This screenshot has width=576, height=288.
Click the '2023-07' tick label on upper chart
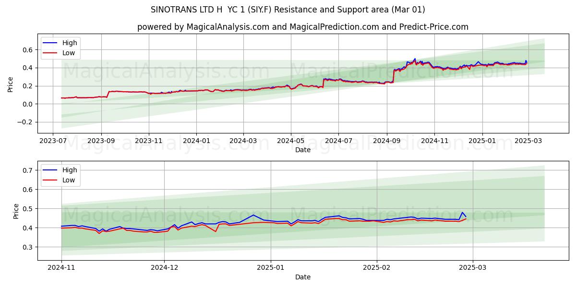pyautogui.click(x=53, y=141)
